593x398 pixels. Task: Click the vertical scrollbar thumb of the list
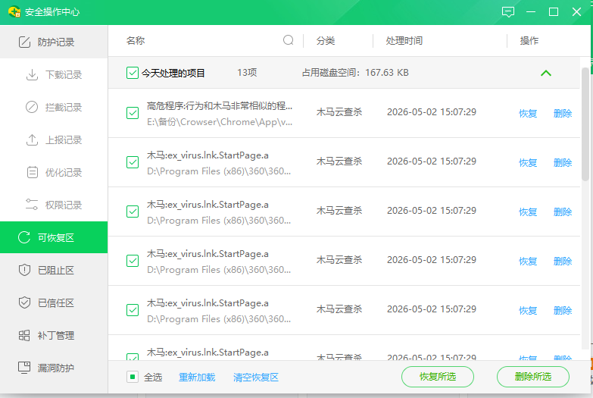[585, 124]
